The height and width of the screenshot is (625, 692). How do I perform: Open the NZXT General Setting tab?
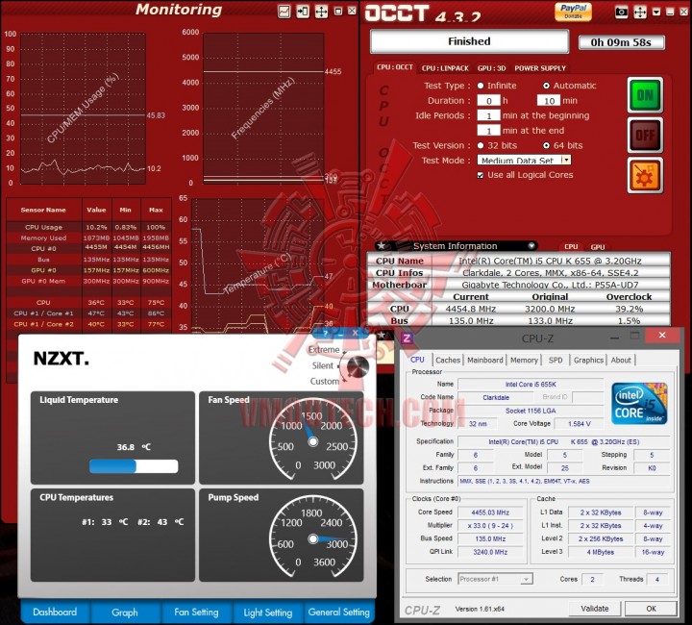pos(339,612)
